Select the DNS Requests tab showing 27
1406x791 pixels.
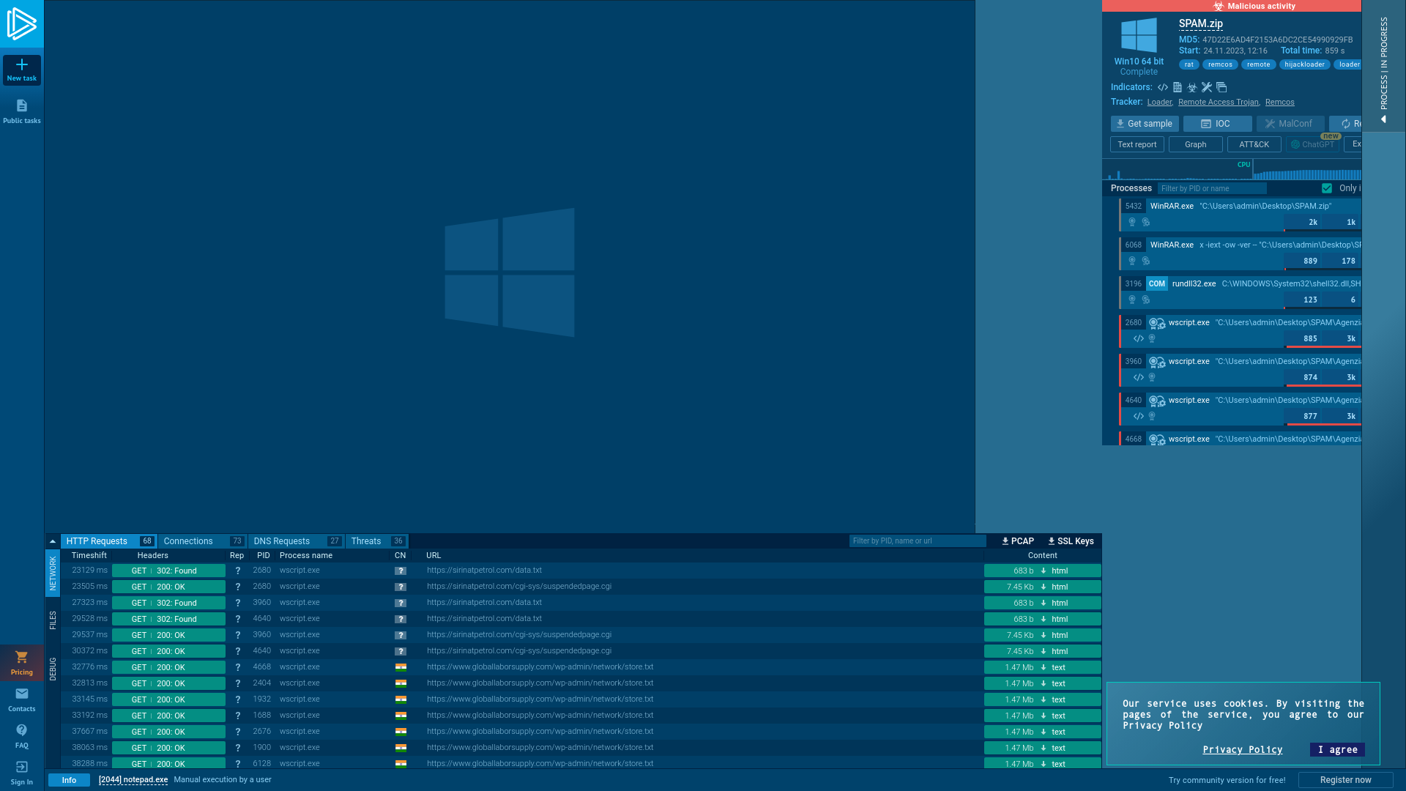tap(296, 541)
